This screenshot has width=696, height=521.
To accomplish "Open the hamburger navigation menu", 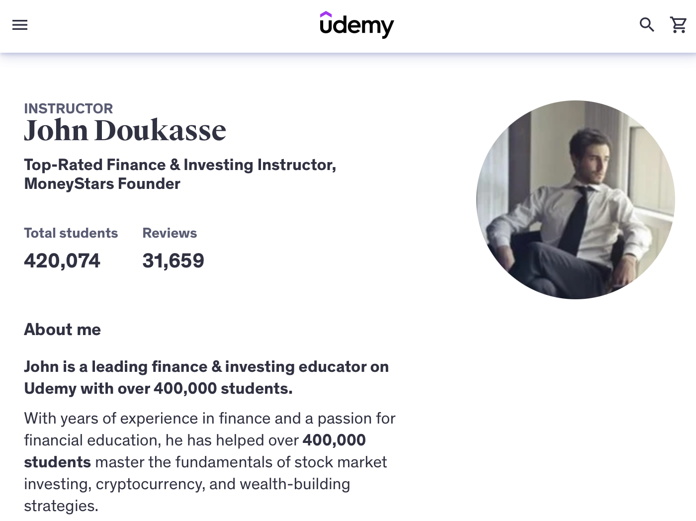I will (20, 25).
